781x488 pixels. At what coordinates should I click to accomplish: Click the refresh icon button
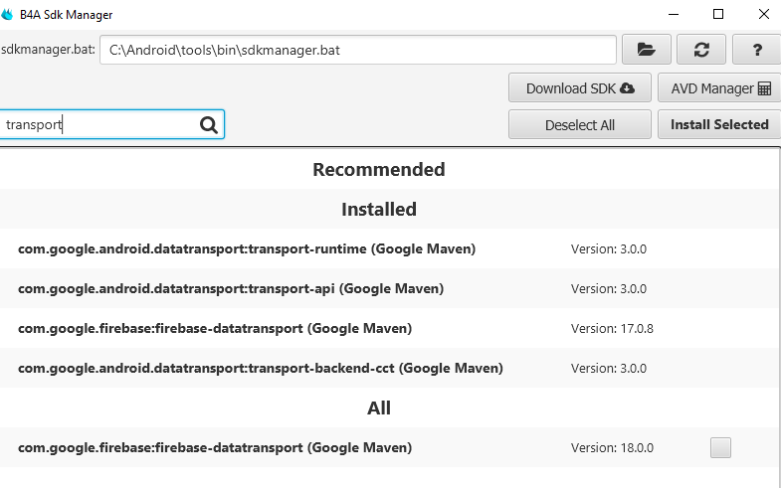click(x=700, y=49)
